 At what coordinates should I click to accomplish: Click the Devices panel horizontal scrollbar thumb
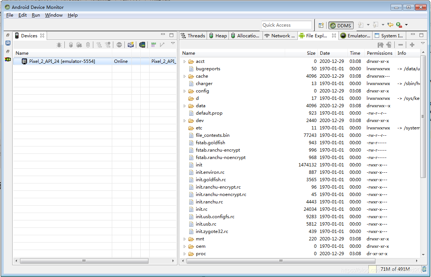tap(84, 261)
